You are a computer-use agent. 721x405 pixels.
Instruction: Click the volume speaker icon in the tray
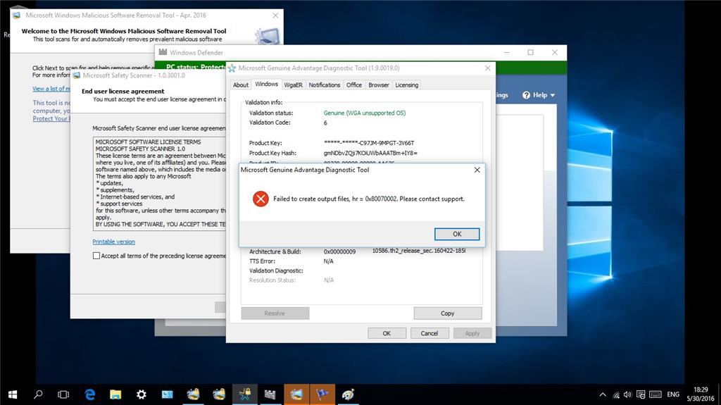click(627, 394)
